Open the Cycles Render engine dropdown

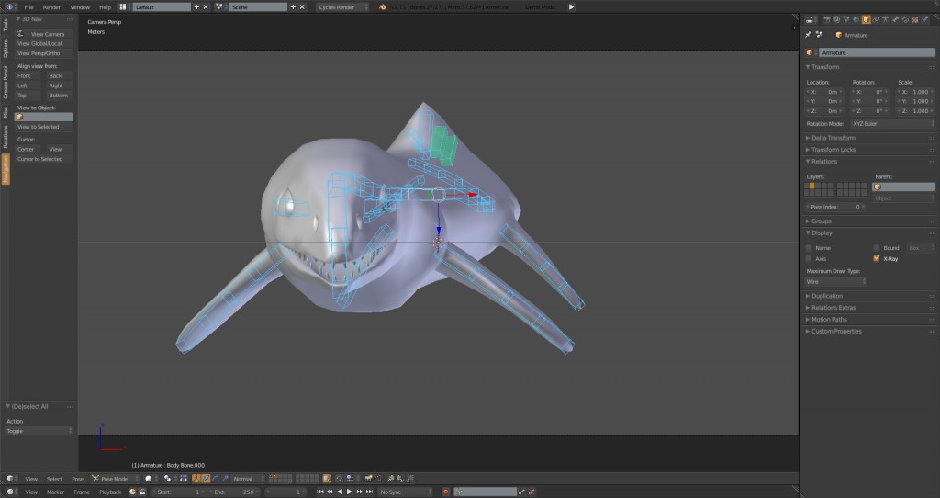(342, 7)
